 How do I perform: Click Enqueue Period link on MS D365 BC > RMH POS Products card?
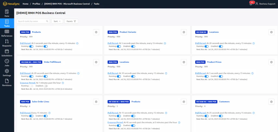coord(115,123)
